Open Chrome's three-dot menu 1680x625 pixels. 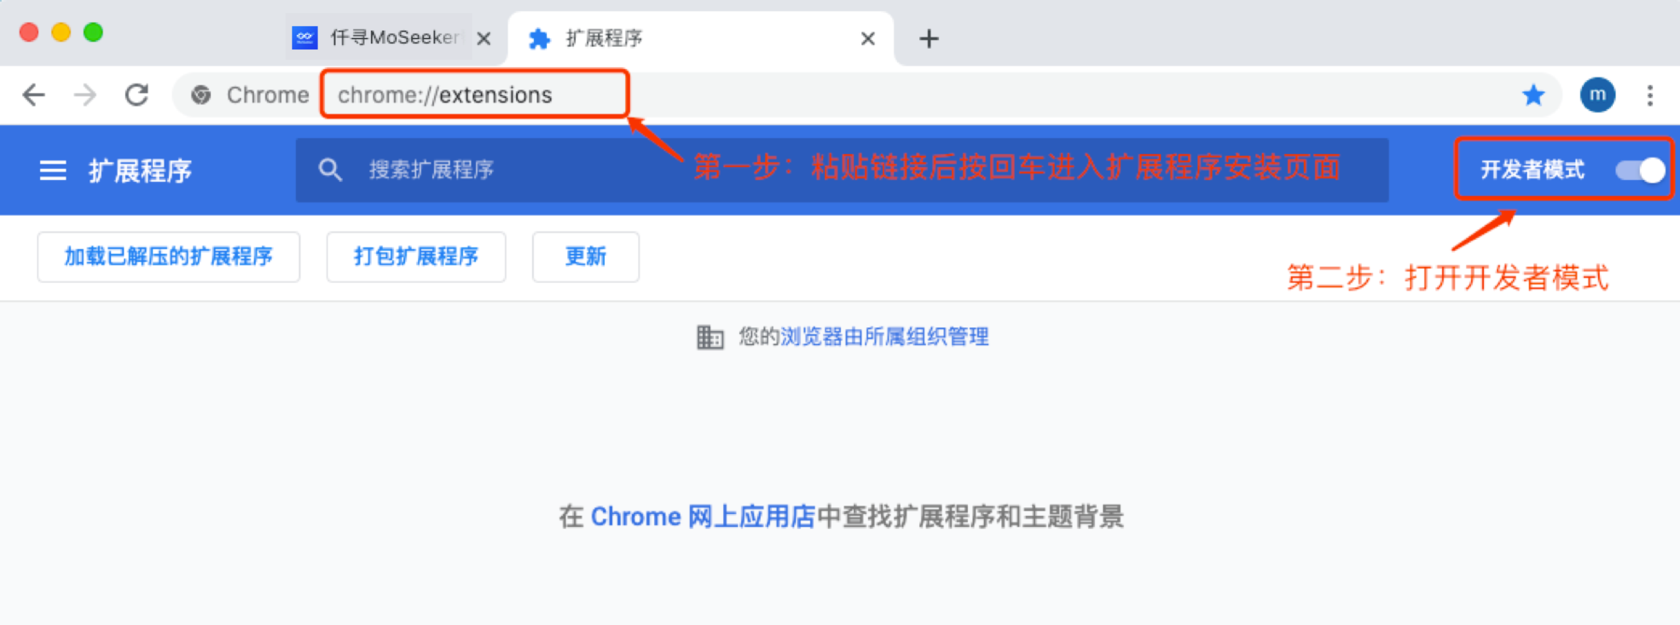tap(1650, 95)
